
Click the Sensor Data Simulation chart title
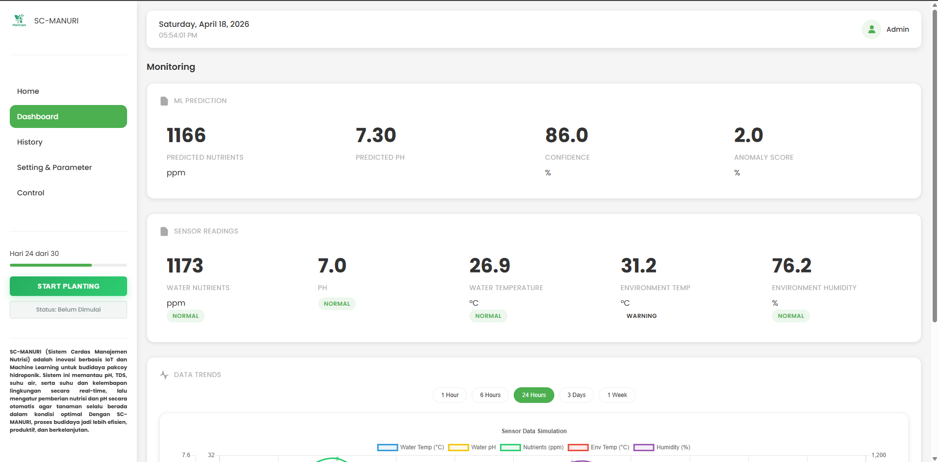(534, 431)
